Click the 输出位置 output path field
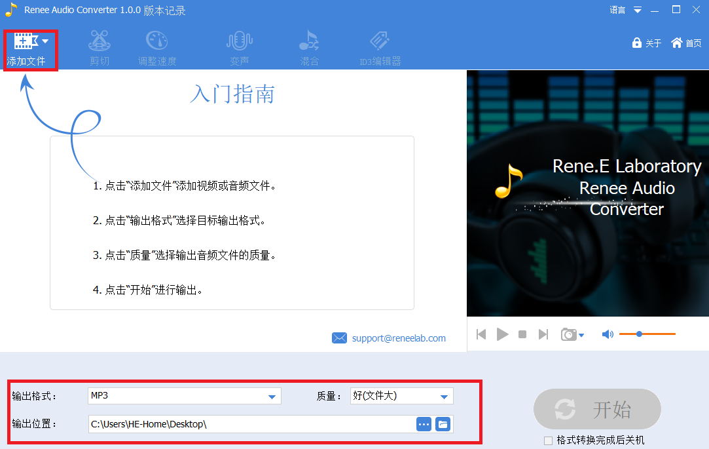This screenshot has height=449, width=709. (251, 424)
